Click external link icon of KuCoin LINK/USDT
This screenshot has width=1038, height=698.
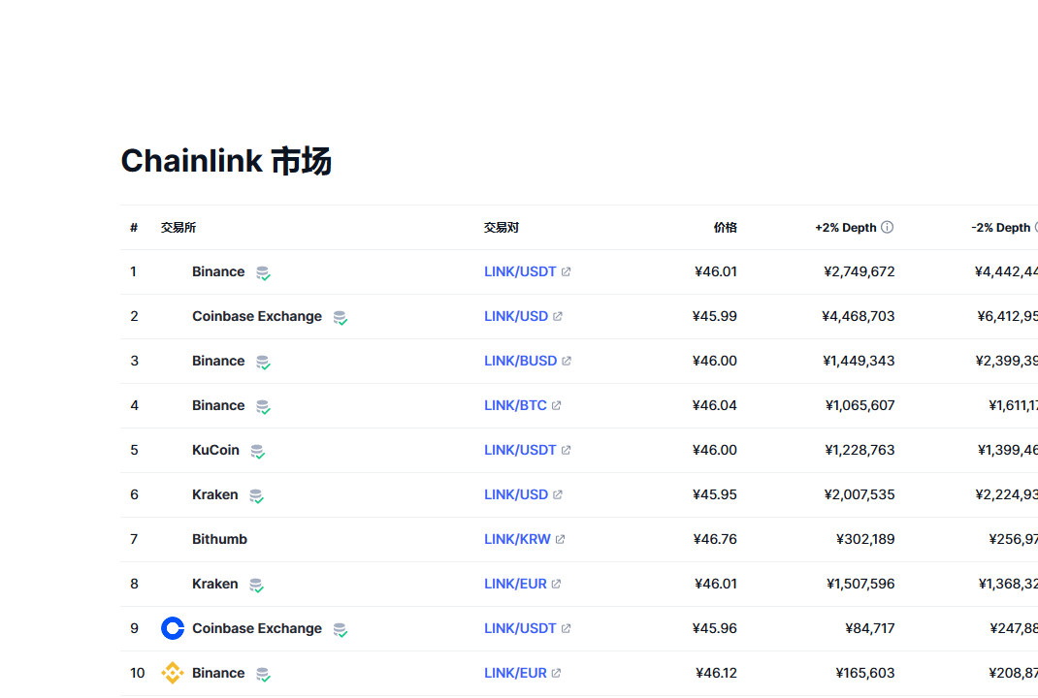coord(566,450)
